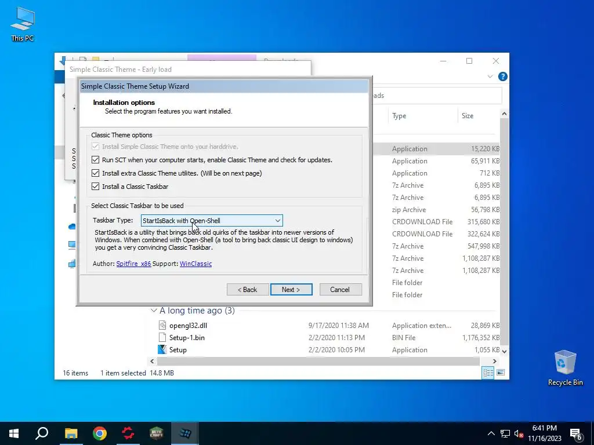This screenshot has height=445, width=594.
Task: Click horizontal scrollbar right arrow
Action: [x=494, y=362]
